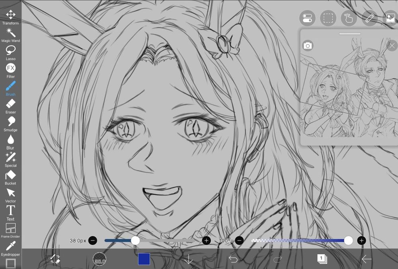Click the opacity slider
This screenshot has height=269, width=398.
pyautogui.click(x=302, y=240)
